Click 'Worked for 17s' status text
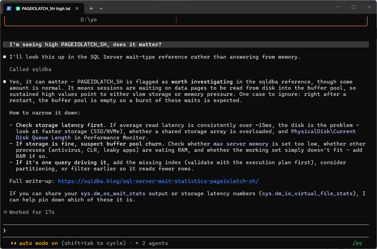 pyautogui.click(x=32, y=212)
